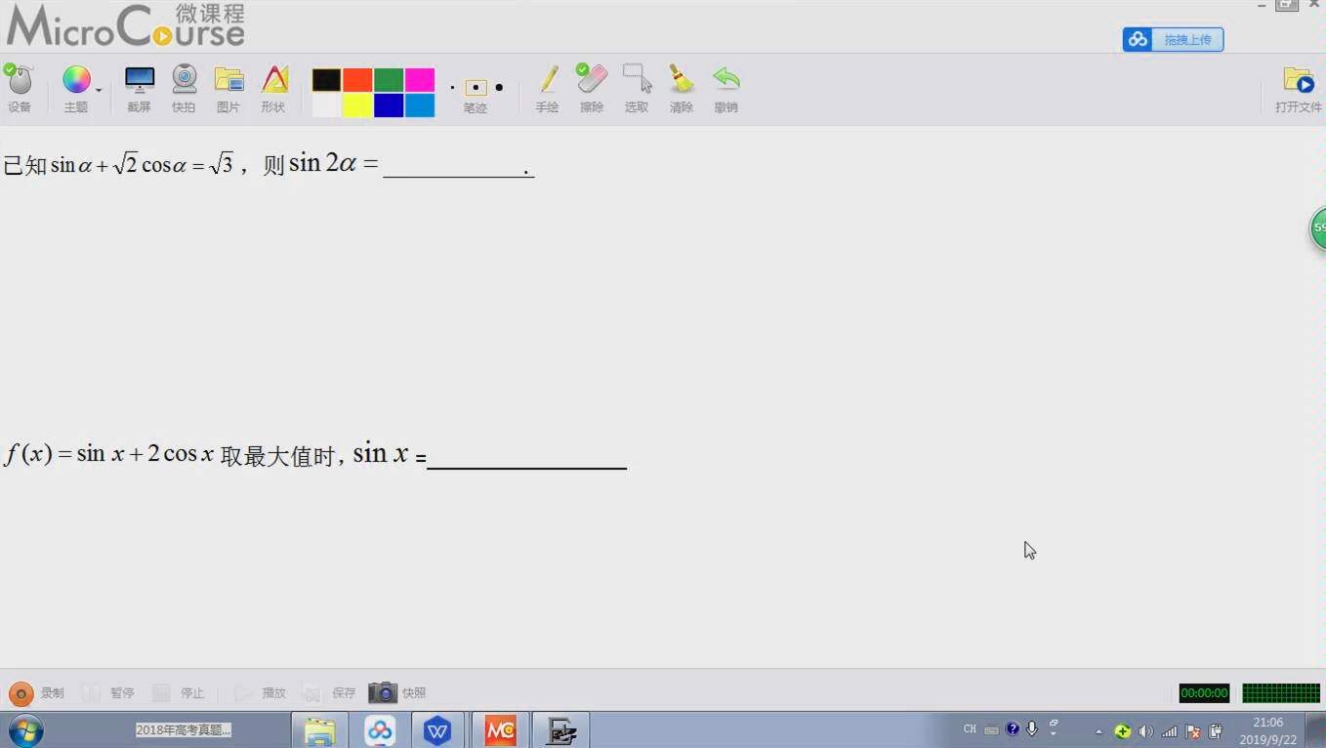This screenshot has height=748, width=1326.
Task: Pick the red-orange color swatch
Action: click(357, 80)
